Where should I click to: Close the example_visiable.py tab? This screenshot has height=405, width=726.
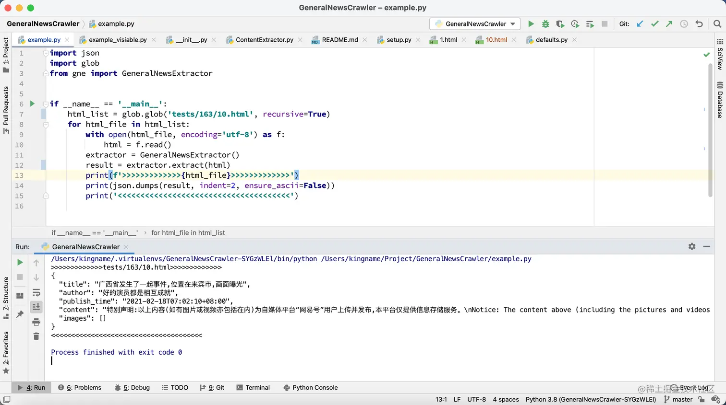[154, 40]
